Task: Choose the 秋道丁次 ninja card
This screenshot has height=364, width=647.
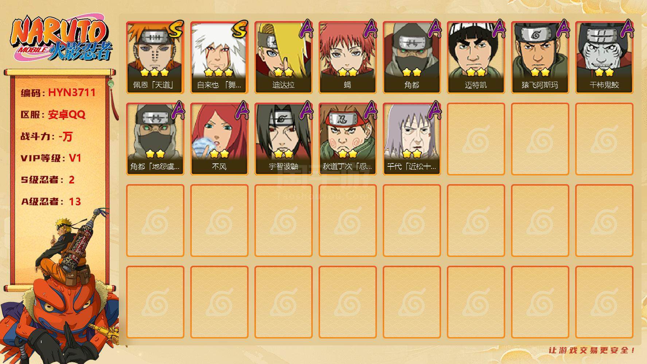Action: click(x=347, y=139)
